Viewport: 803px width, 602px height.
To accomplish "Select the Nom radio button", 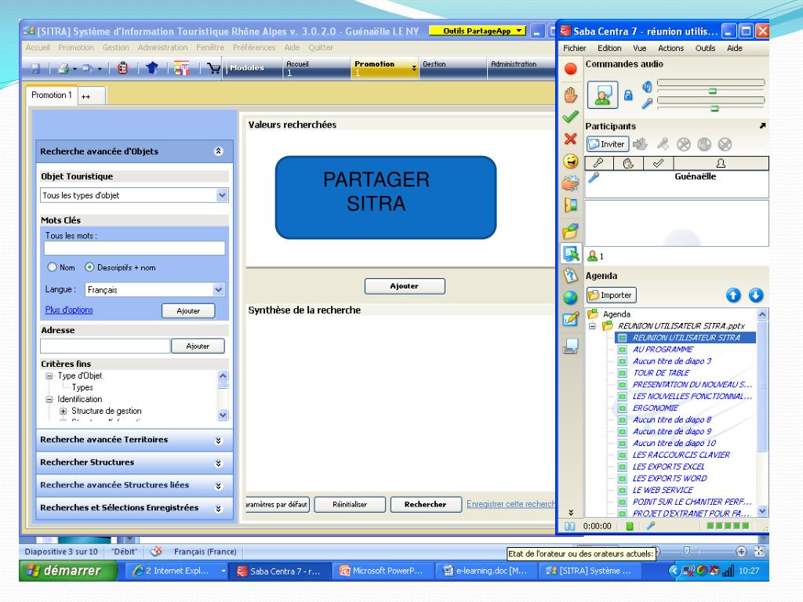I will coord(52,267).
